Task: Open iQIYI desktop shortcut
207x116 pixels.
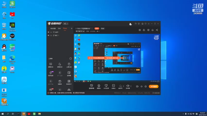Action: click(x=12, y=48)
